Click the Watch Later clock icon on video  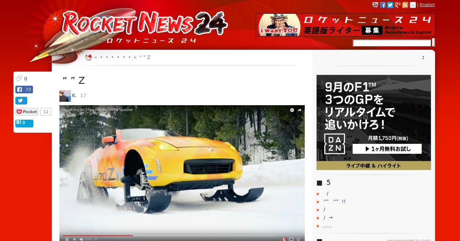coord(292,110)
